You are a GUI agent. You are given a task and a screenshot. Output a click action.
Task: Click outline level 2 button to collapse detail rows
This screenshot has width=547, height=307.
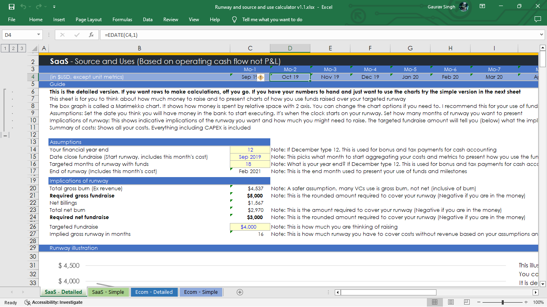click(x=13, y=48)
